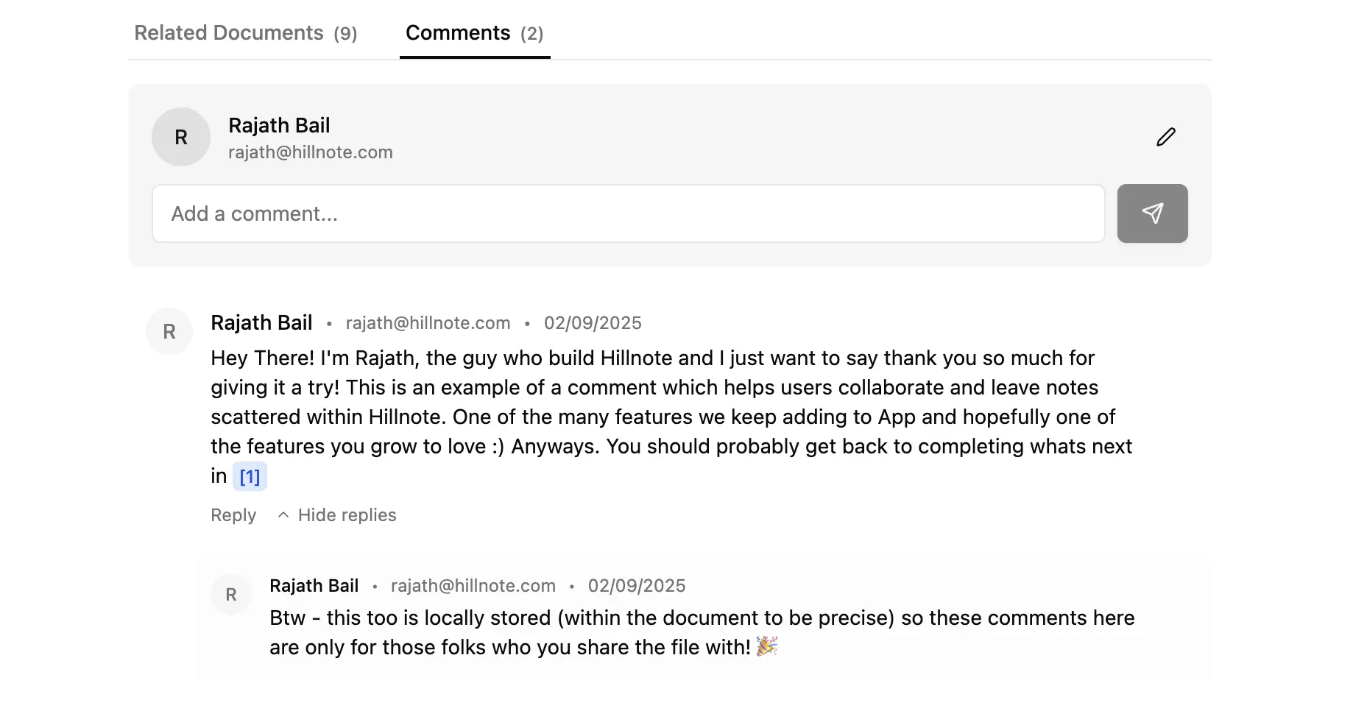Screen dimensions: 1353x711
Task: Focus the Add a comment field
Action: pos(628,213)
